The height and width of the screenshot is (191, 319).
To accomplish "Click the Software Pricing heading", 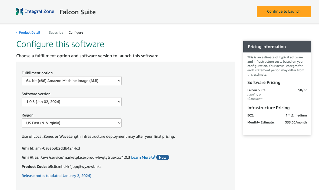I will pos(264,82).
